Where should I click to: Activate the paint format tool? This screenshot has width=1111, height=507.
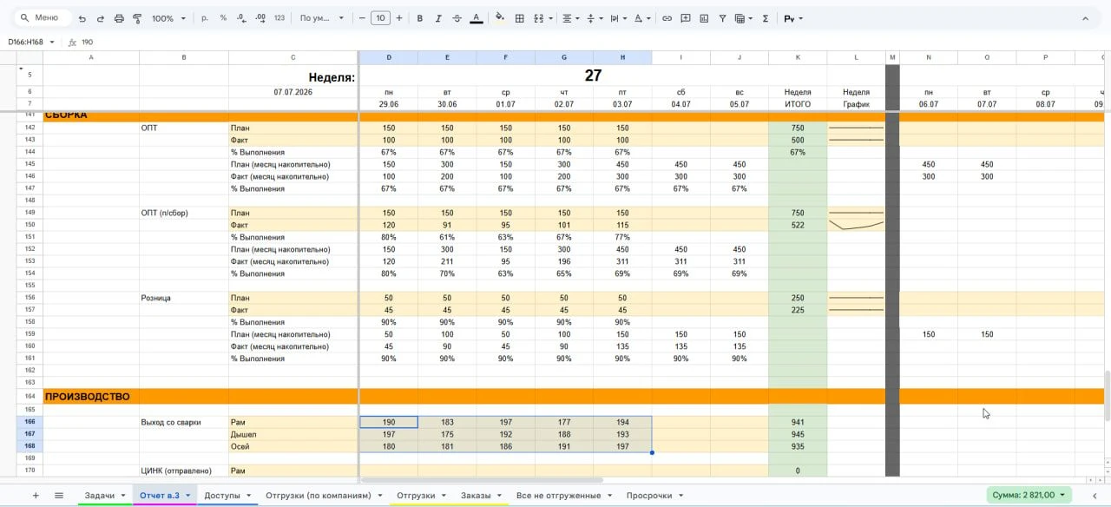[x=137, y=18]
